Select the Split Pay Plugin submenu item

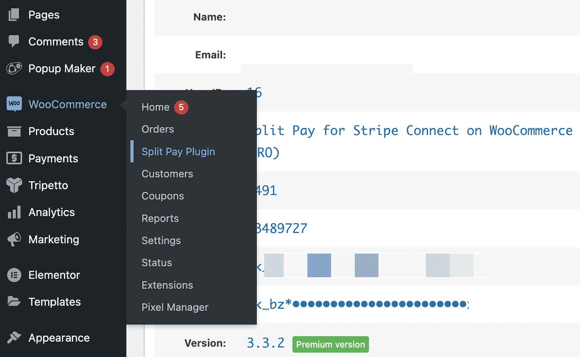pyautogui.click(x=178, y=152)
